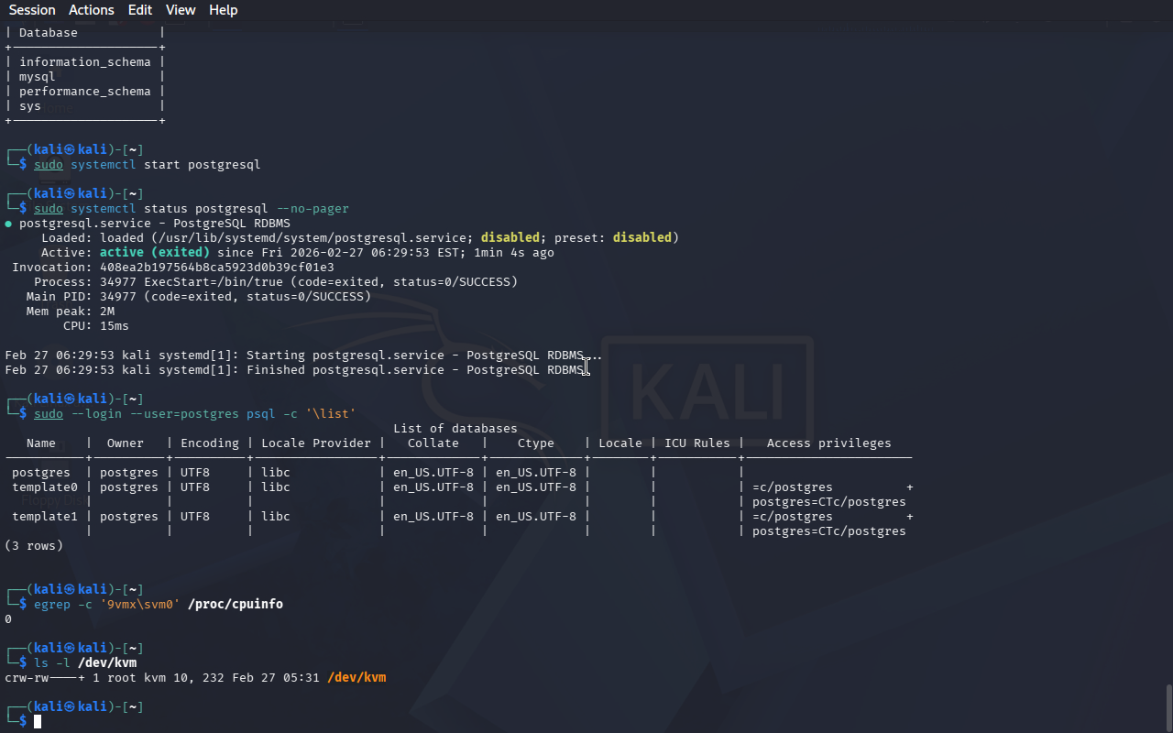Click the information_schema database entry

84,62
